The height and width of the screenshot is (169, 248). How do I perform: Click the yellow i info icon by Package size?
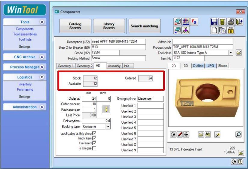pos(106,109)
